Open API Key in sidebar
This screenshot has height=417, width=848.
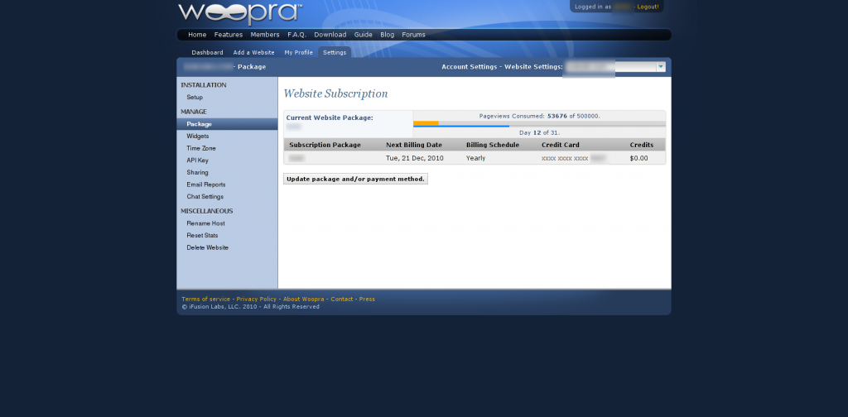click(197, 161)
